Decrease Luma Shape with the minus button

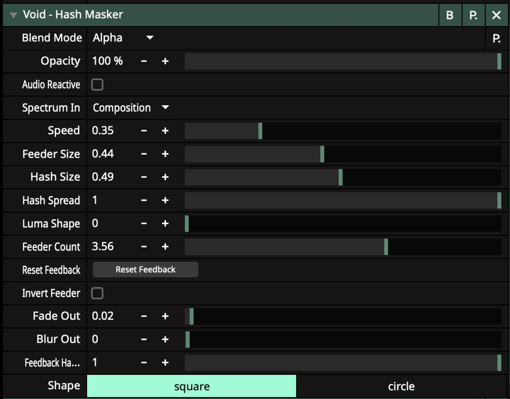point(144,223)
